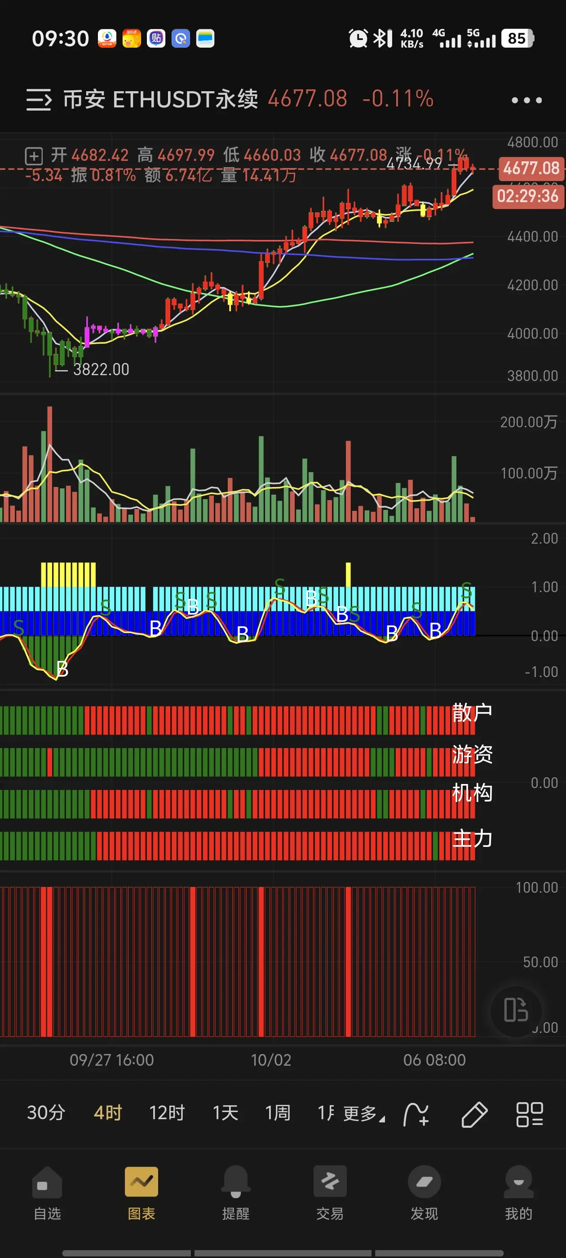Open the chart layout grid icon

(x=530, y=1114)
